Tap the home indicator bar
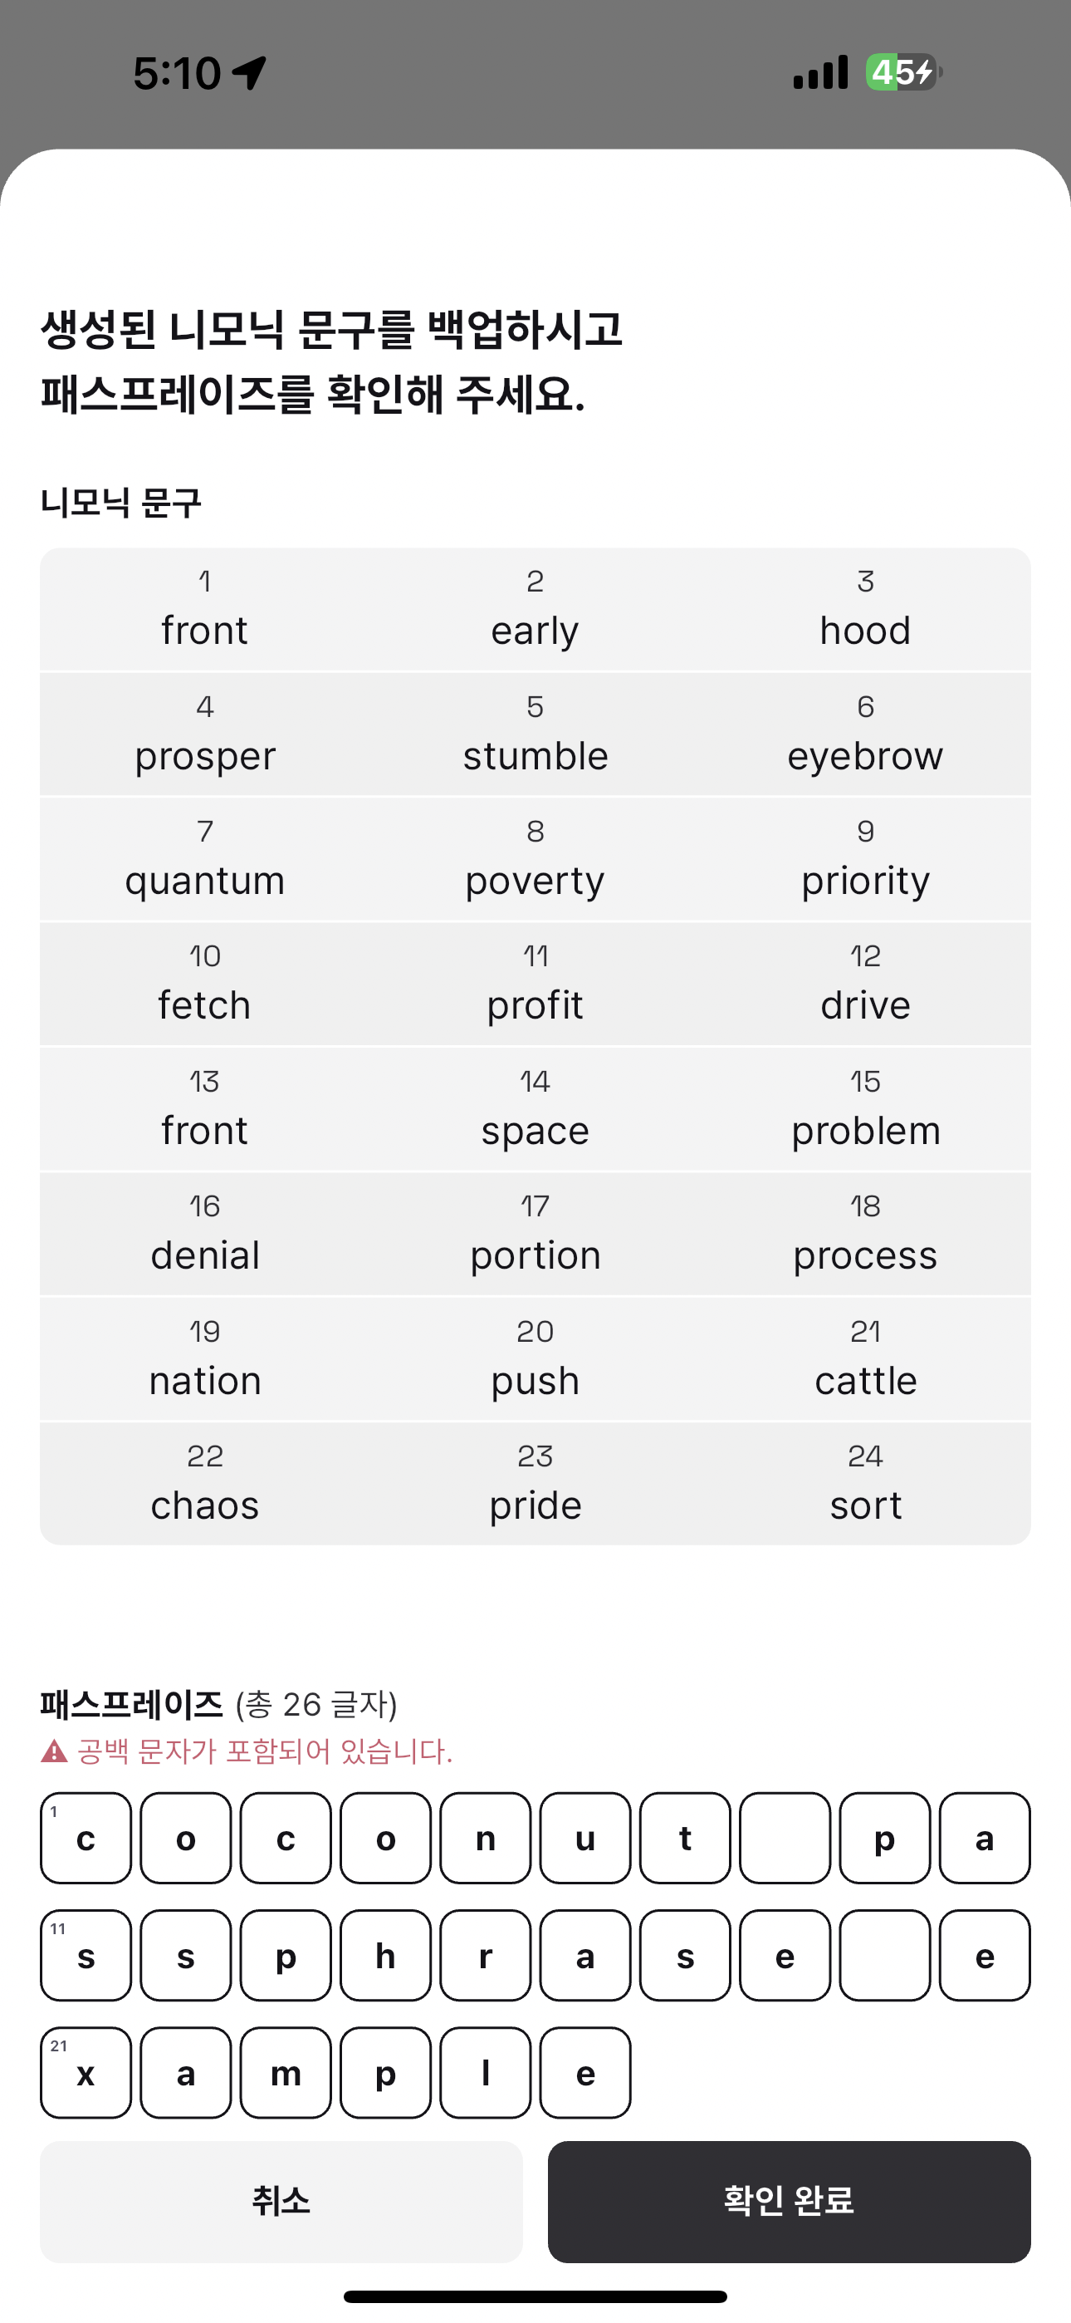This screenshot has width=1071, height=2323. [535, 2296]
